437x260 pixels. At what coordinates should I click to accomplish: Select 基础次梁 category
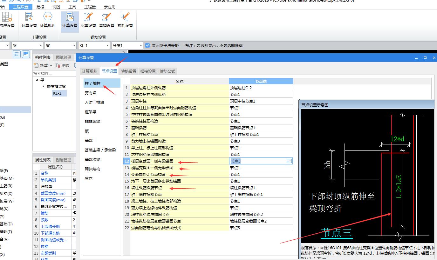coord(102,159)
